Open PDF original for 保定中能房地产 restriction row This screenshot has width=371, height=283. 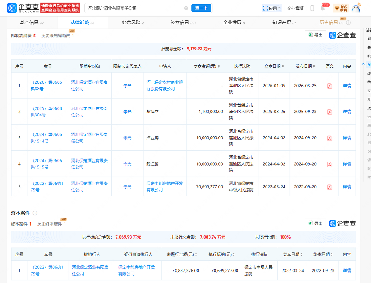330,187
